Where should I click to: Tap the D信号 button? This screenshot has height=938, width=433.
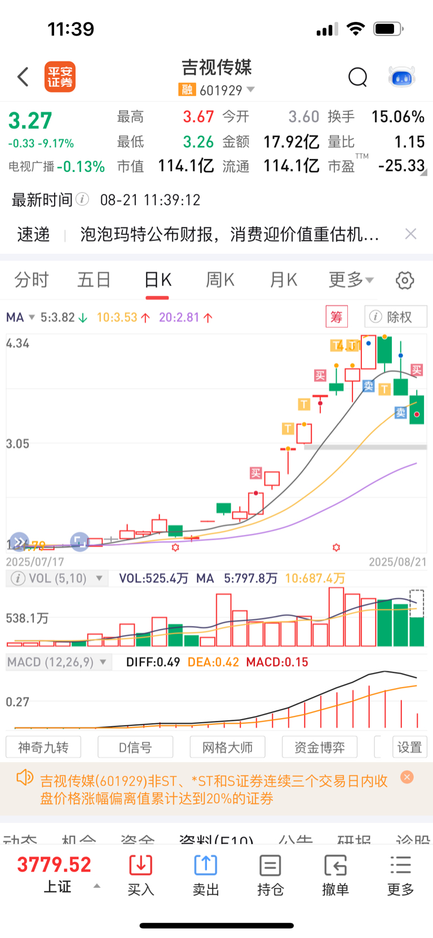coord(135,747)
